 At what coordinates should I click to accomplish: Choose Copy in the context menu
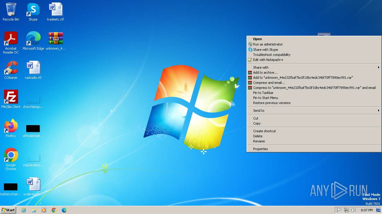click(x=314, y=123)
